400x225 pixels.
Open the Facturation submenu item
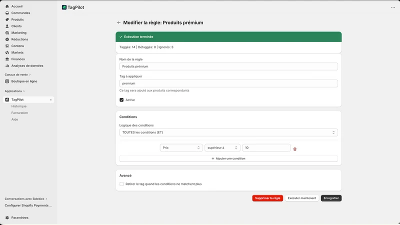[19, 113]
